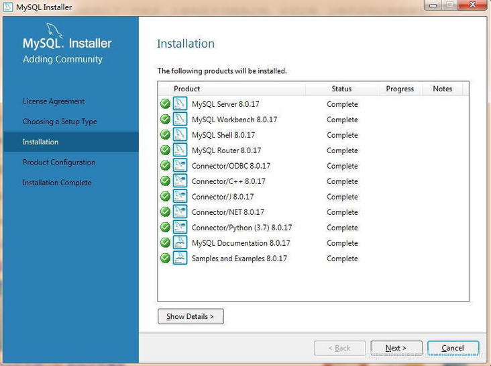Viewport: 491px width, 366px height.
Task: Click the green checkmark beside Connector/NET 8.0.17
Action: pos(165,212)
